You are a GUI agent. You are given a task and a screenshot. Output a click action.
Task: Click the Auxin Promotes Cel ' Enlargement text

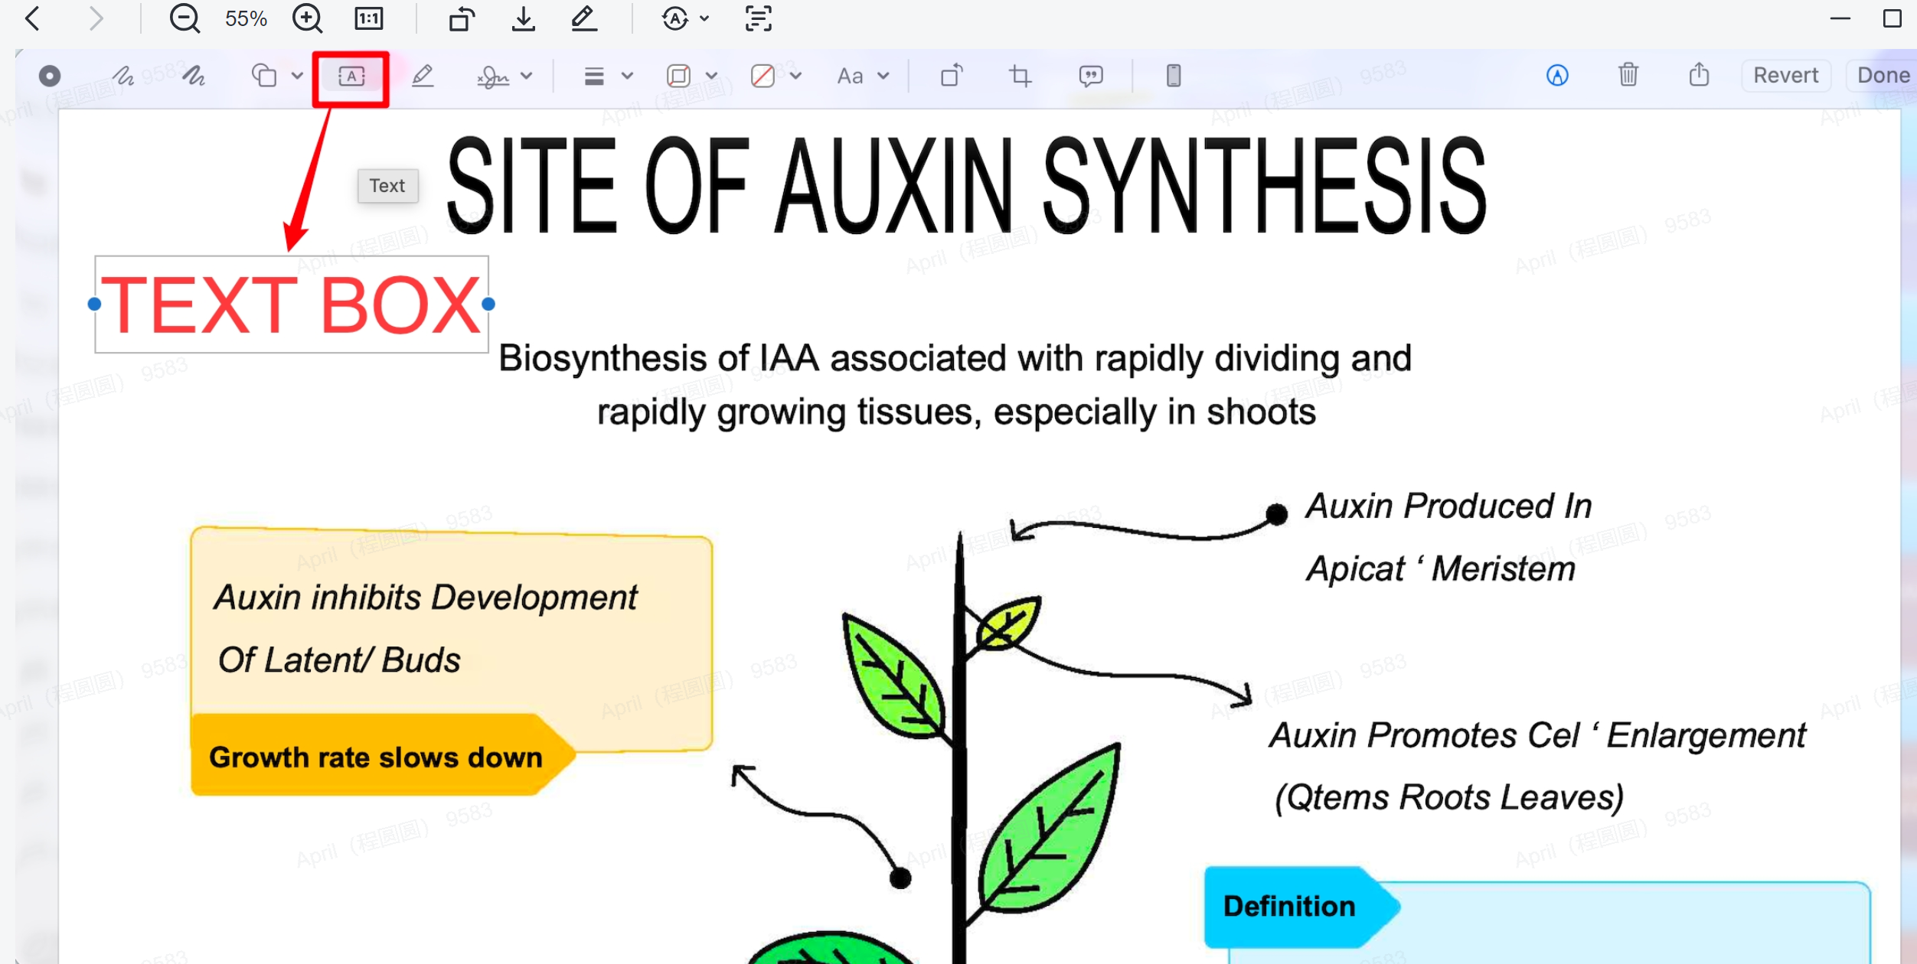[1537, 736]
